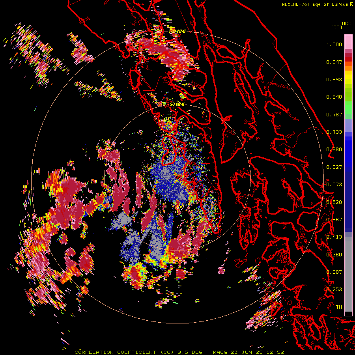This screenshot has width=355, height=355.
Task: Select the 0.253 scale value
Action: click(x=334, y=290)
